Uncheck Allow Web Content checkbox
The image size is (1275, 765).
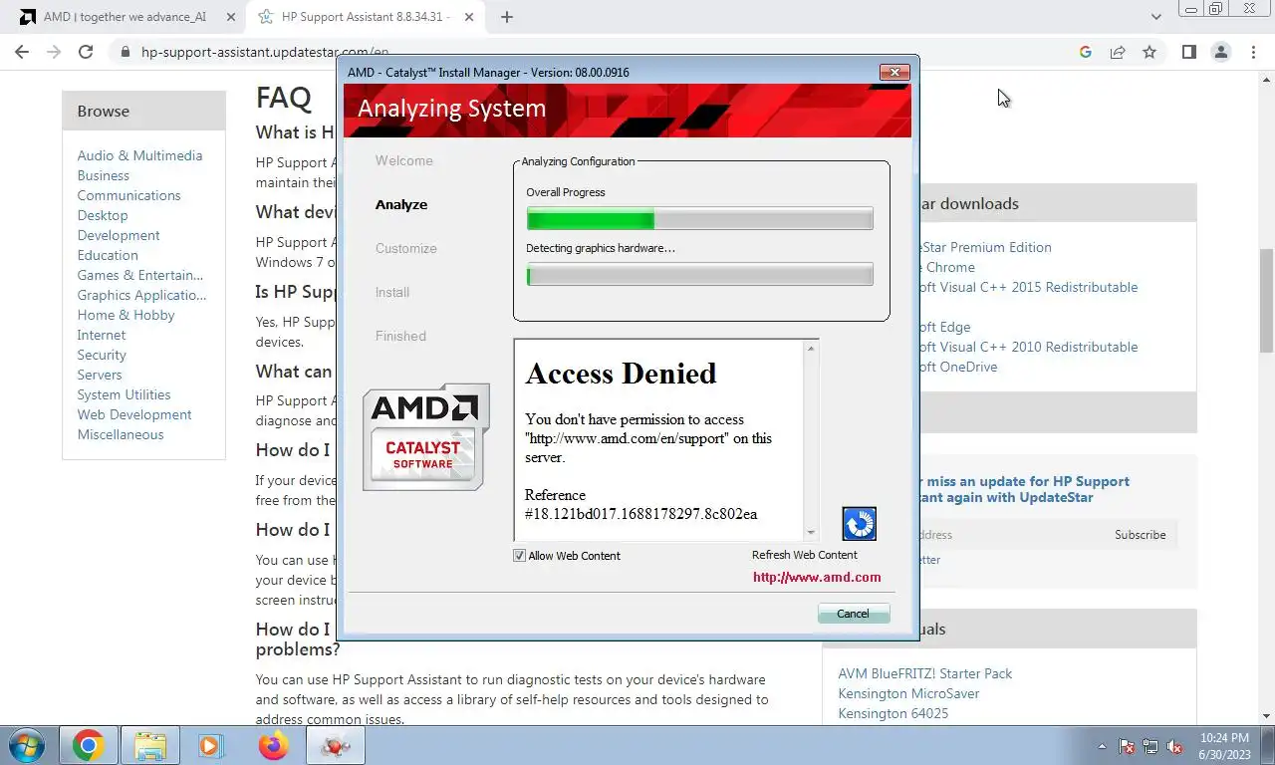[x=519, y=556]
